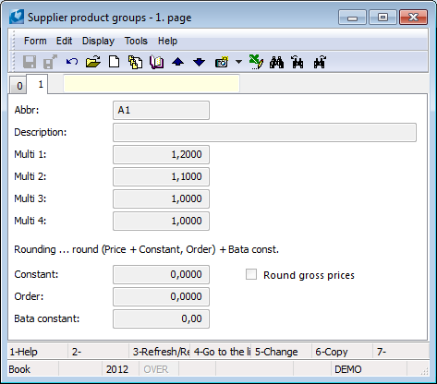Open the dropdown arrow beside camera icon
The height and width of the screenshot is (384, 437).
[238, 62]
